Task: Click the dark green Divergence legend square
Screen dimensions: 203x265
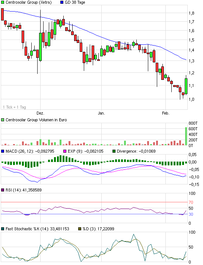Action: point(114,151)
